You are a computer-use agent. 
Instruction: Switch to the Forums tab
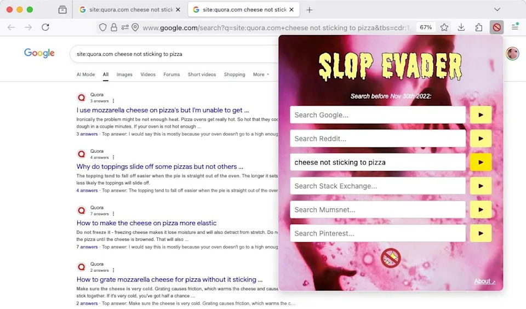(171, 75)
